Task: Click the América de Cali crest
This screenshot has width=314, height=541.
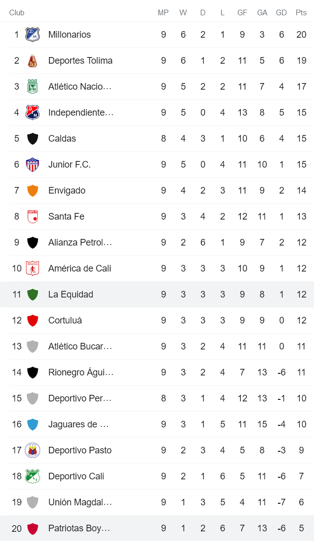Action: point(33,268)
